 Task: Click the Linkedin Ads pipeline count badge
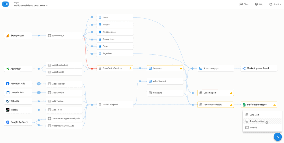[39, 93]
